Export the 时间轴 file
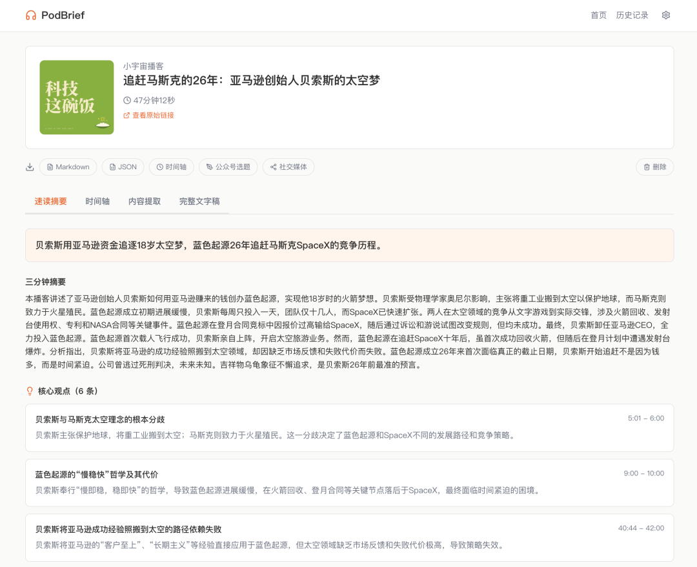 (x=172, y=167)
